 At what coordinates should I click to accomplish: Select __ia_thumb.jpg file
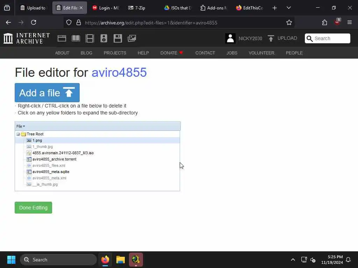click(45, 184)
